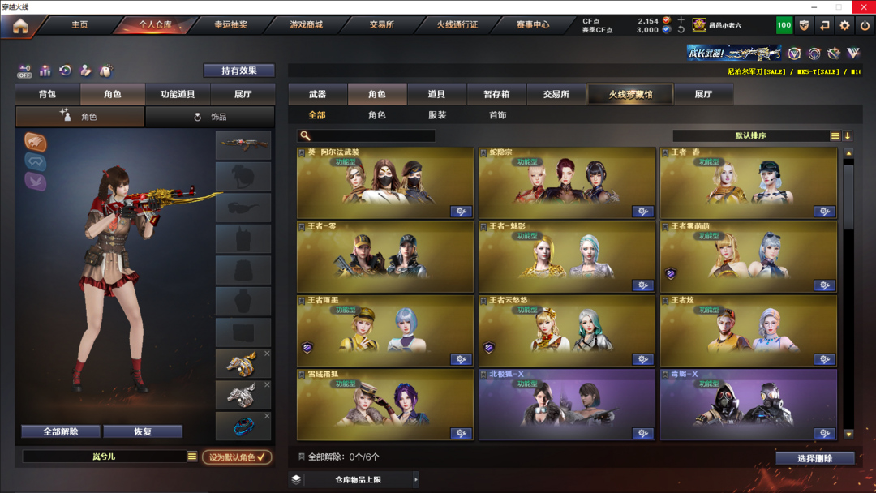Click the home icon in top navigation
This screenshot has width=876, height=493.
coord(20,26)
